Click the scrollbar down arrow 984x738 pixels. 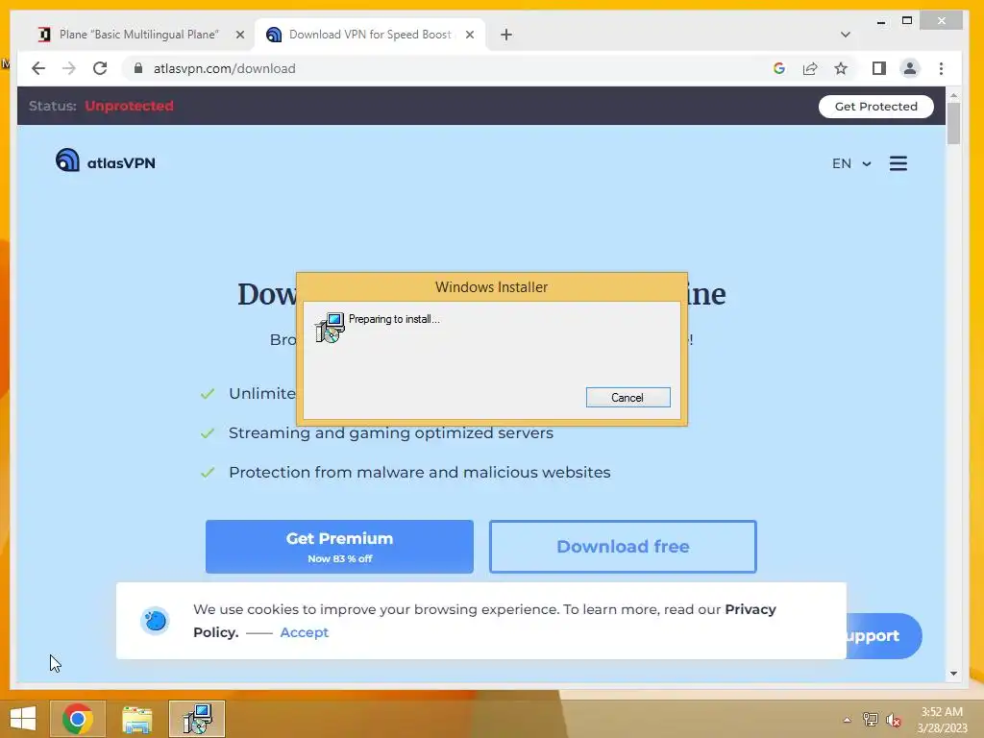pos(953,674)
